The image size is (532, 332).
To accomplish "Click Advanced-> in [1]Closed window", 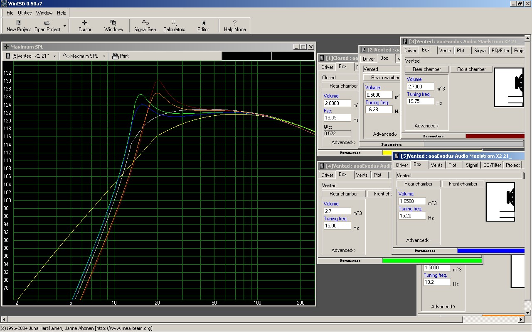I will pyautogui.click(x=343, y=142).
